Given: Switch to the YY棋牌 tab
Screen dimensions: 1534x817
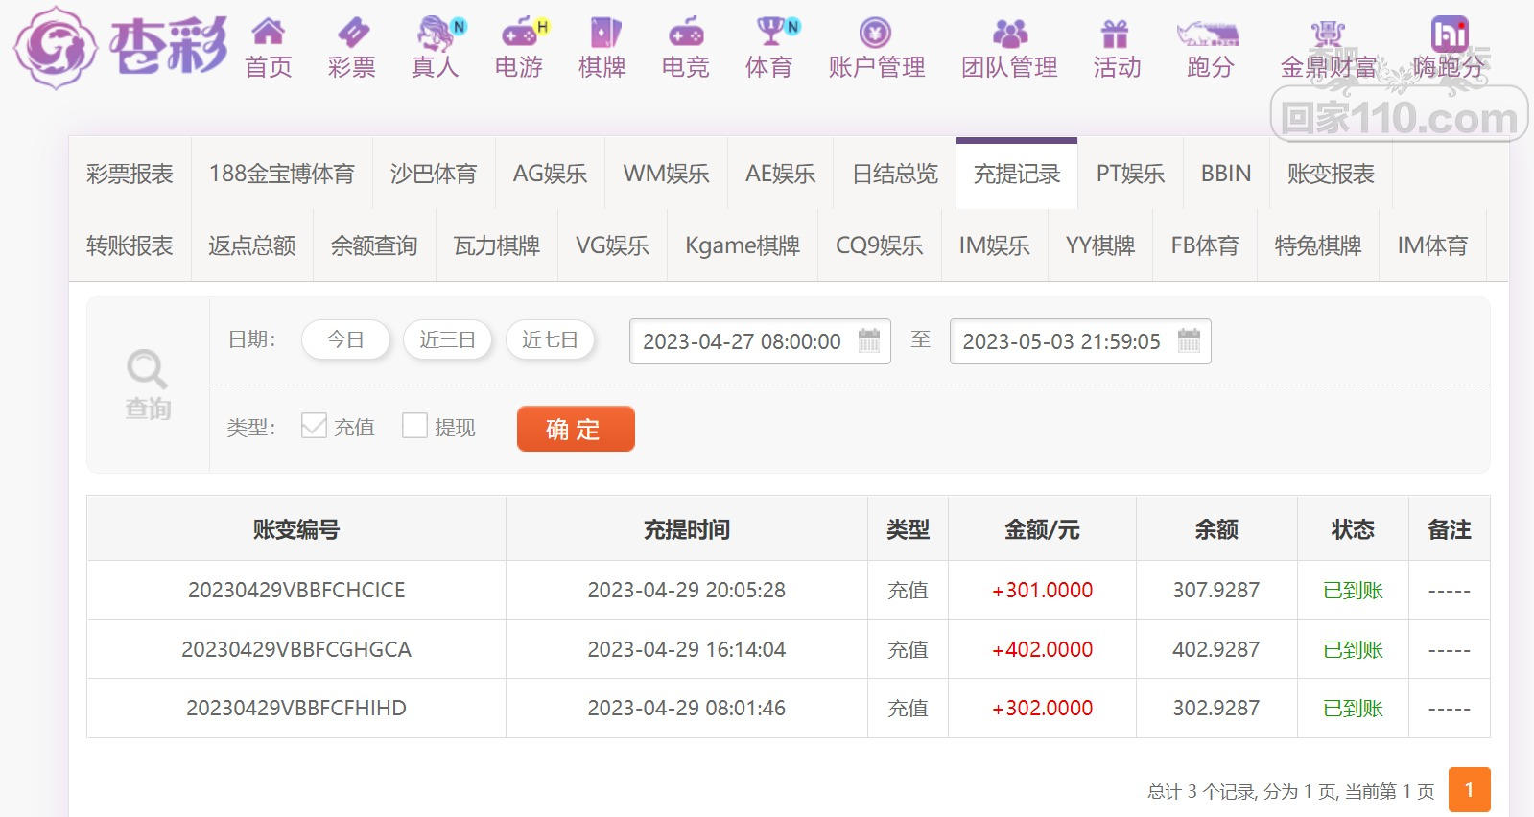Looking at the screenshot, I should pyautogui.click(x=1100, y=245).
